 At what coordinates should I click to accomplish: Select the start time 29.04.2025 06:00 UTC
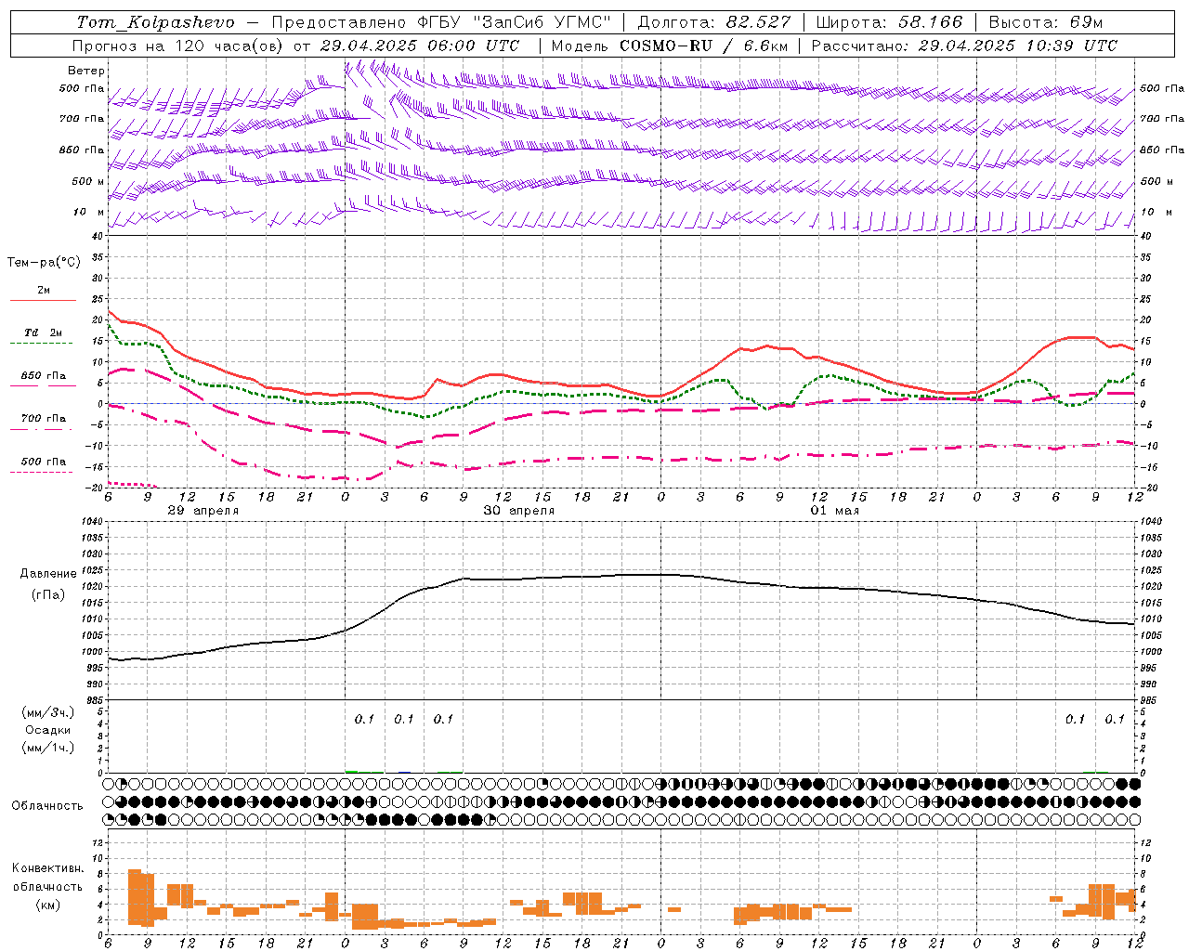419,46
